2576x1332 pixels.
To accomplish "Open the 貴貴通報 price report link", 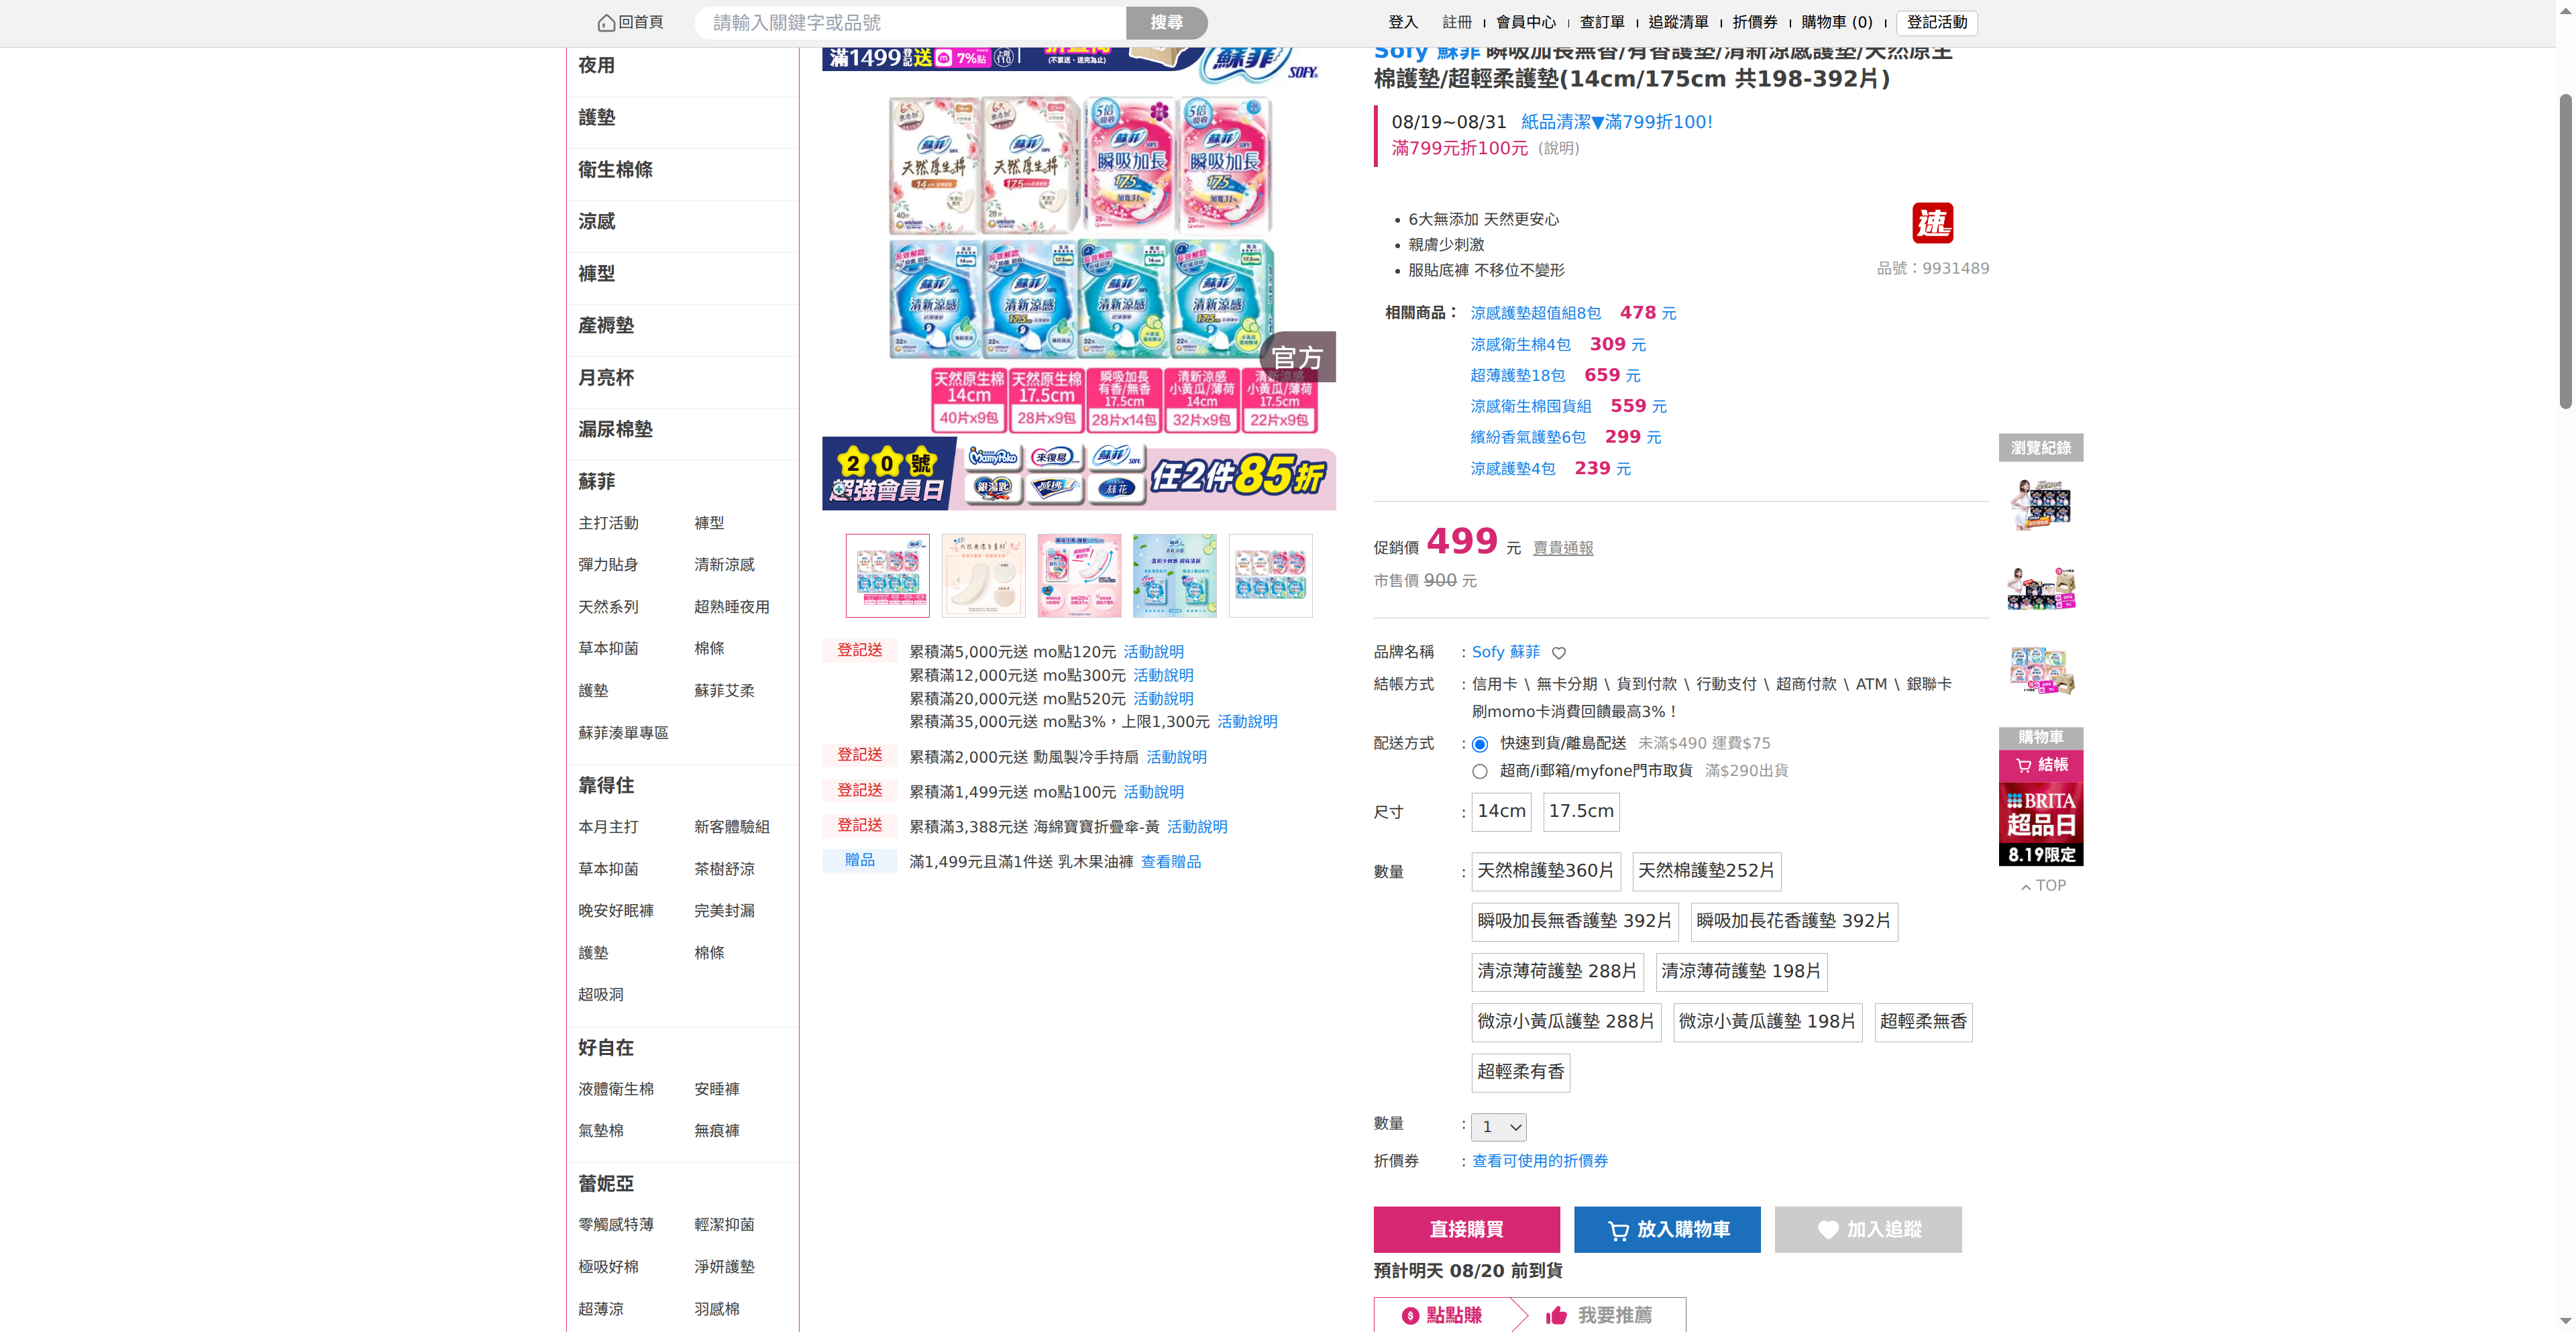I will click(x=1563, y=549).
